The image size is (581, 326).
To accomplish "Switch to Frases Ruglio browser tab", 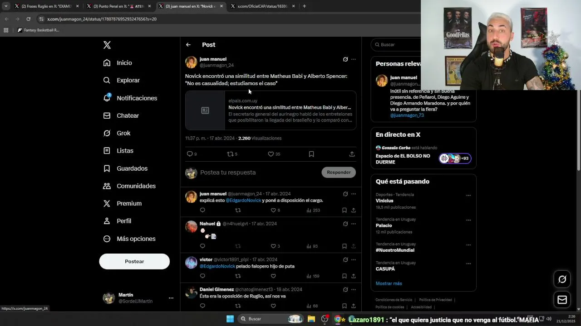I will pos(47,6).
